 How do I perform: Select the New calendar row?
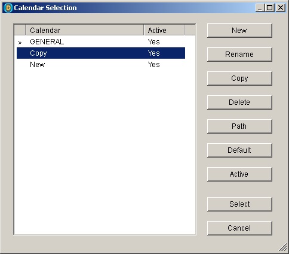(x=101, y=65)
